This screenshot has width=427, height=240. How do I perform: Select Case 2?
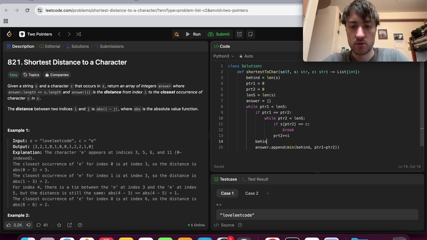(x=252, y=193)
